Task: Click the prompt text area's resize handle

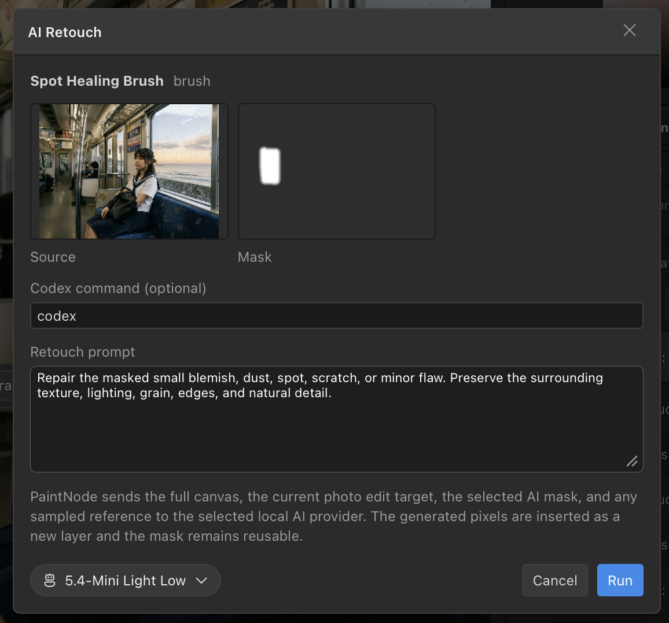Action: pos(632,461)
